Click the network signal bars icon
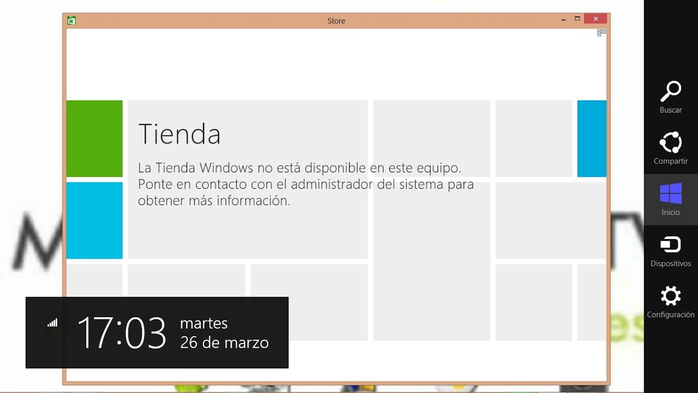Image resolution: width=698 pixels, height=393 pixels. coord(52,323)
